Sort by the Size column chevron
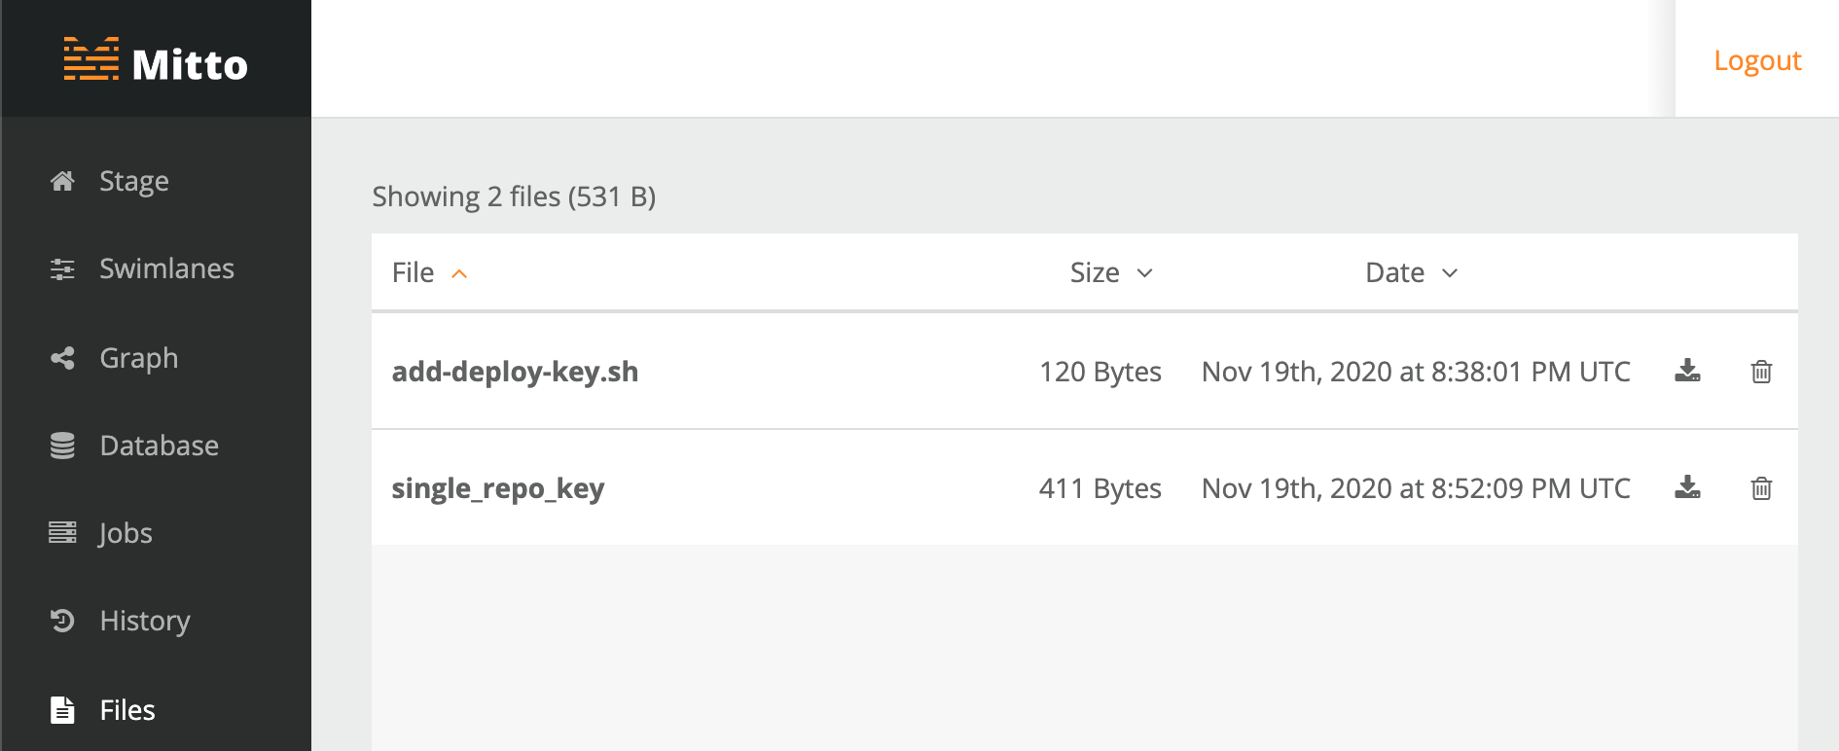The height and width of the screenshot is (751, 1839). [x=1145, y=273]
